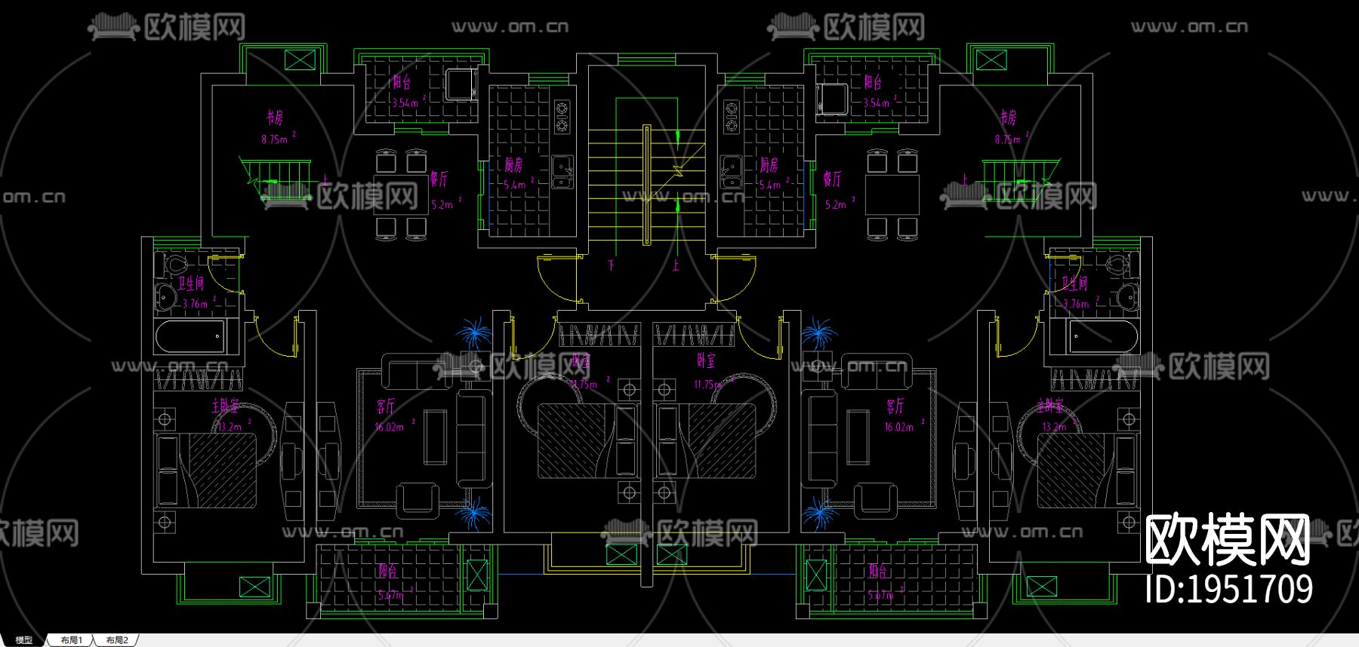Viewport: 1359px width, 647px height.
Task: Select the gas stove symbol in left 厨房
Action: click(x=562, y=117)
